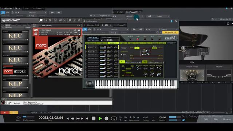This screenshot has width=233, height=131.
Task: Open the Kontakt Browse folder icon
Action: click(41, 20)
